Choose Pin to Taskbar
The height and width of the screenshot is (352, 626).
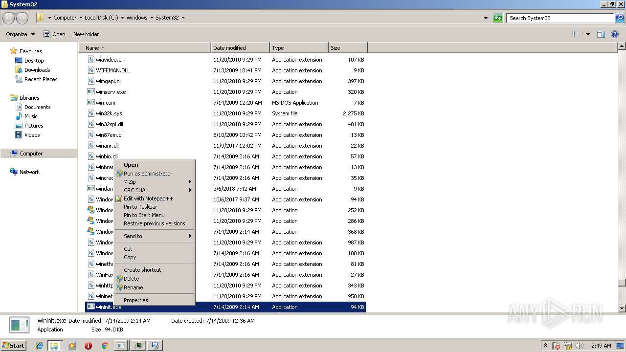(x=155, y=207)
